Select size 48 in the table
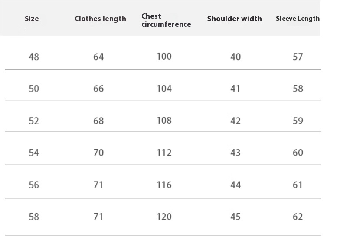This screenshot has height=236, width=340. click(x=34, y=57)
